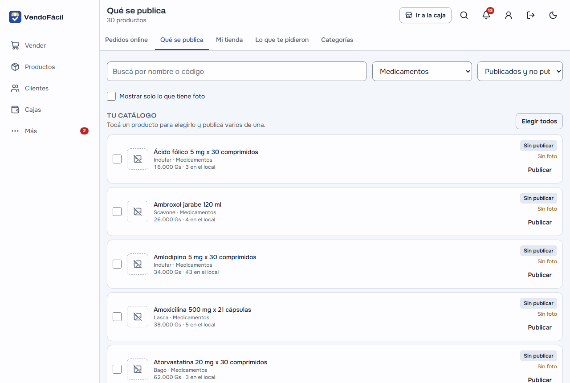Open the Categorías tab

tap(337, 40)
